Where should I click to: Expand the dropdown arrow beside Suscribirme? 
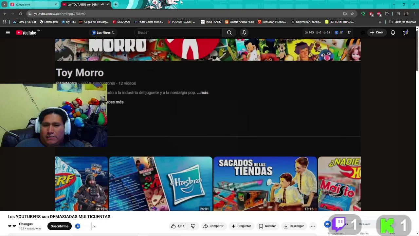click(x=94, y=226)
